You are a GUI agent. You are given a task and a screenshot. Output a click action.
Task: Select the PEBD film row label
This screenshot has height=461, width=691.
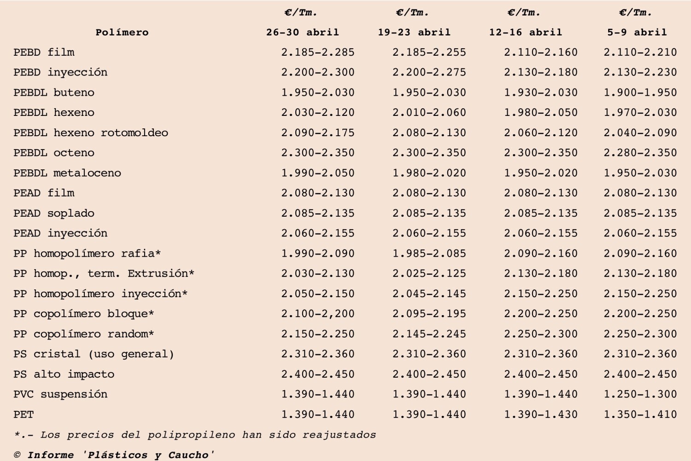44,52
